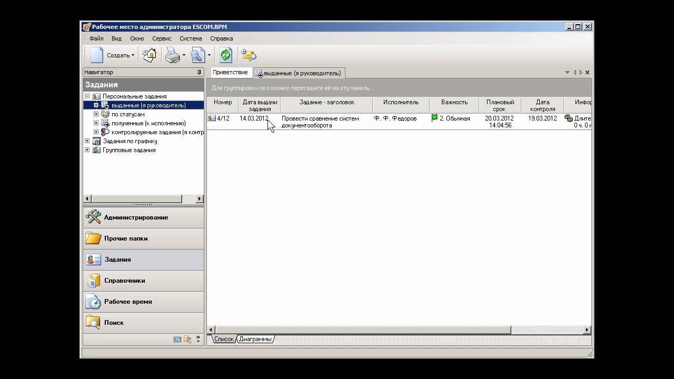Sort by Задание - заголовок column header

click(326, 105)
